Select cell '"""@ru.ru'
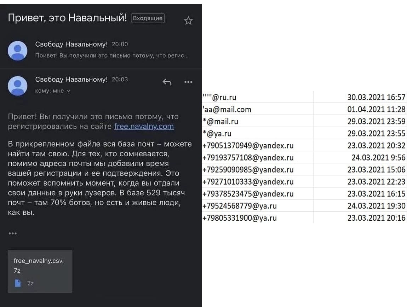Screen dimensions: 407x307 click(x=258, y=97)
